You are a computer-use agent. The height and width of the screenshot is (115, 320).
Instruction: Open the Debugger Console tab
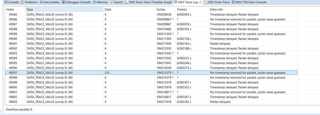coord(76,2)
